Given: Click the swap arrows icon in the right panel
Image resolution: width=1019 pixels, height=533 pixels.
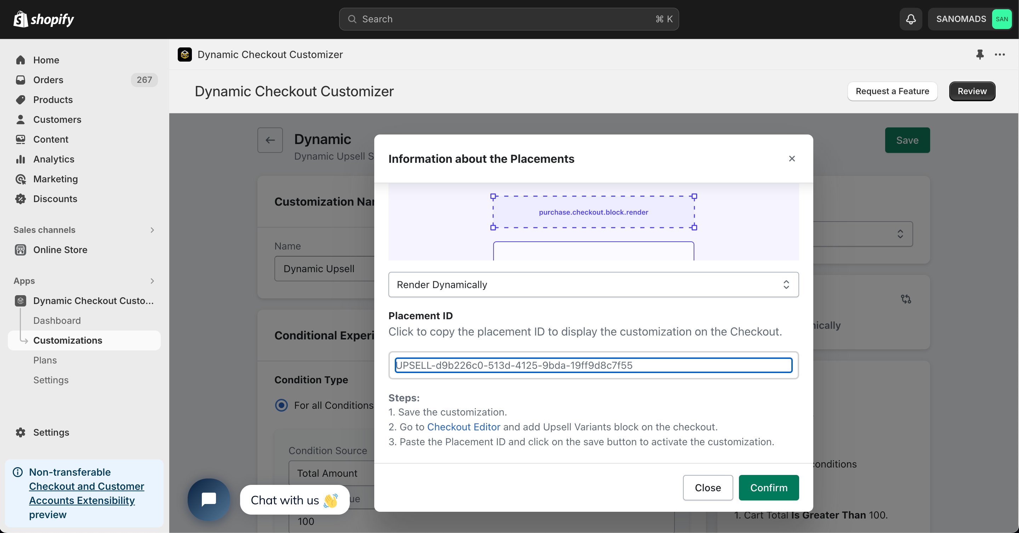Looking at the screenshot, I should point(906,299).
